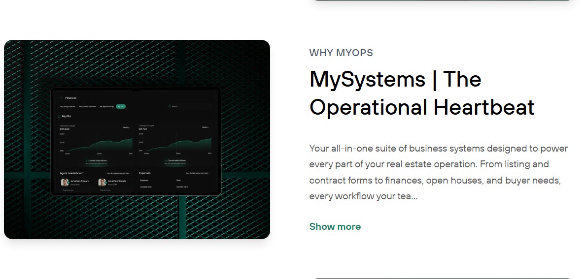Open My Agent Earnings tab in mockup
Screen dimensions: 585x279
[x=107, y=107]
